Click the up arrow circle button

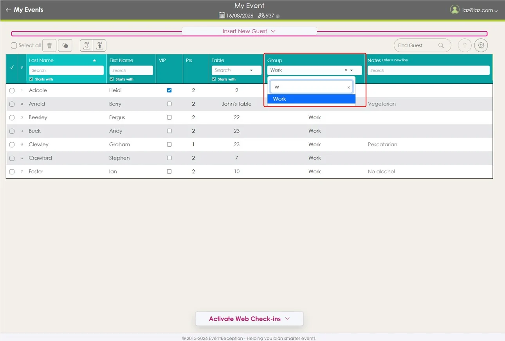[465, 45]
